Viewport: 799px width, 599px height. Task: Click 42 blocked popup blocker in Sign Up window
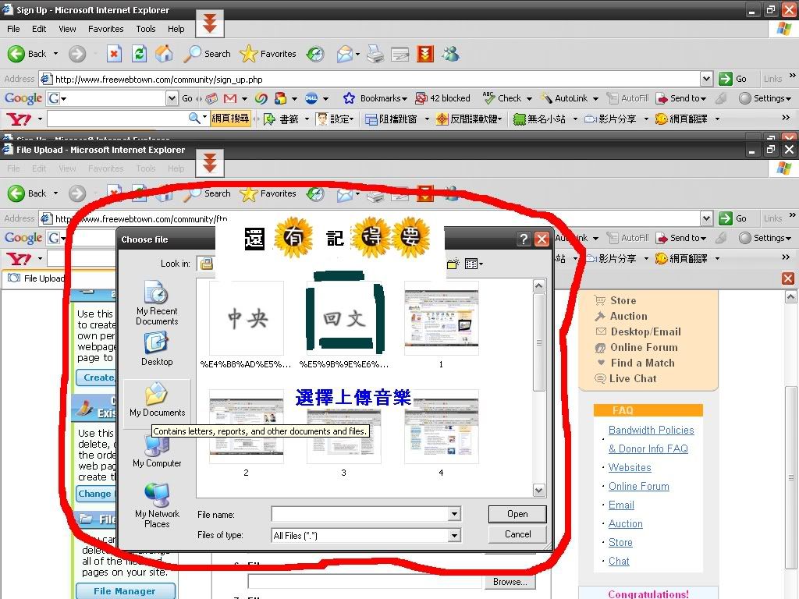point(443,98)
